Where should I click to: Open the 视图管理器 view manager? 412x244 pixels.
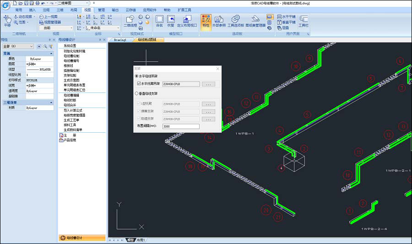50,22
